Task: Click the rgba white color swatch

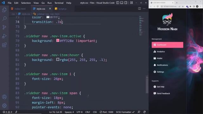Action: (x=58, y=60)
